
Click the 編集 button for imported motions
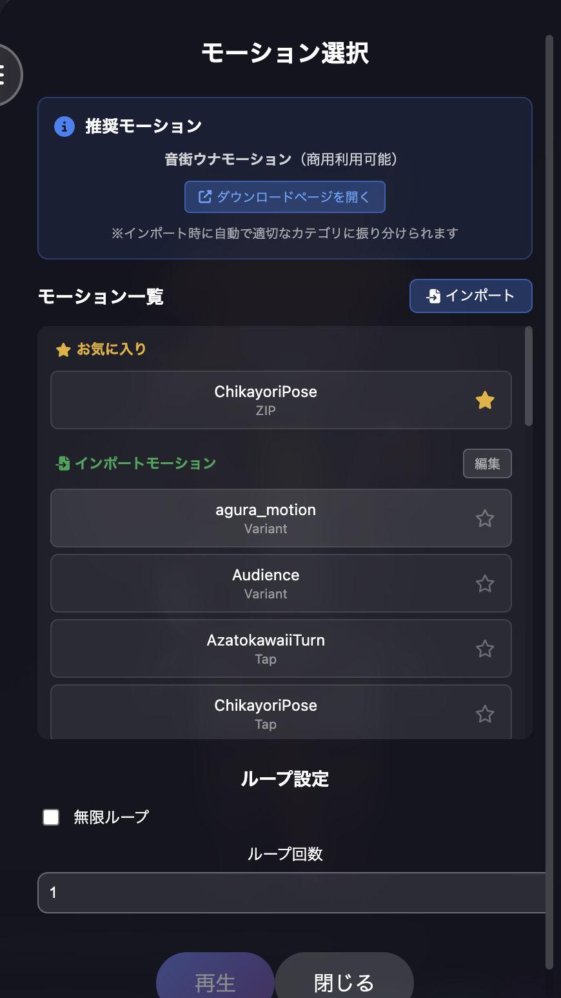(487, 463)
